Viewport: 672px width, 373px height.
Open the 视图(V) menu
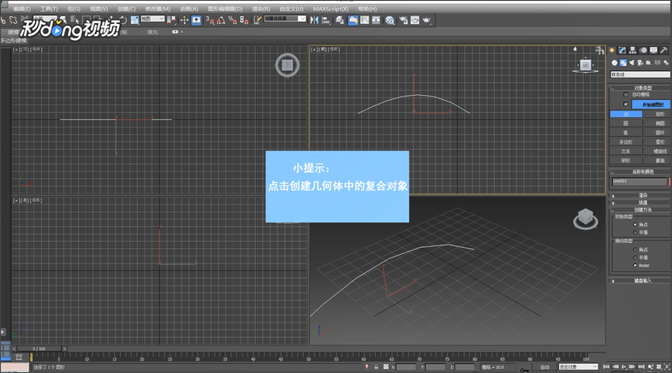click(x=98, y=9)
